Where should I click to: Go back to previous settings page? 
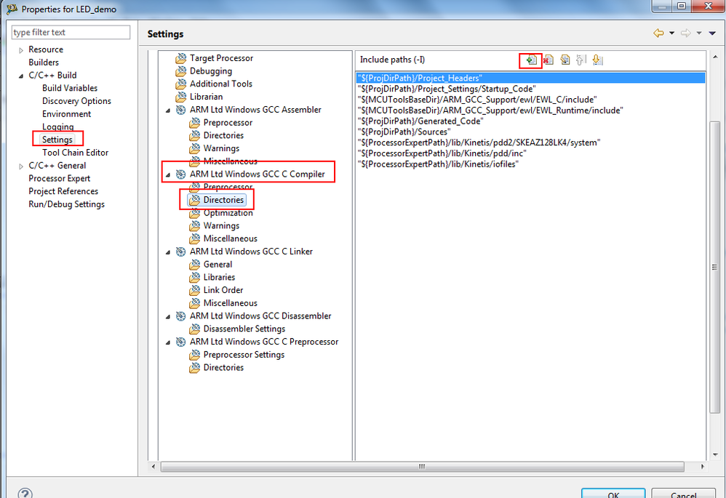pyautogui.click(x=658, y=33)
